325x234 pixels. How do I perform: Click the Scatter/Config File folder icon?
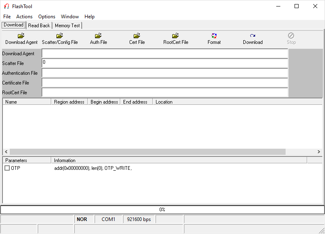pyautogui.click(x=60, y=36)
